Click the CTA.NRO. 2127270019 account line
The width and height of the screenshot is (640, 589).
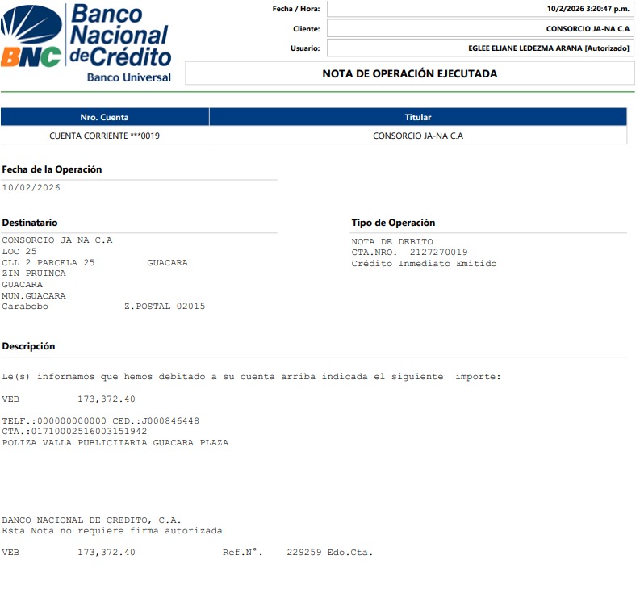[x=409, y=253]
